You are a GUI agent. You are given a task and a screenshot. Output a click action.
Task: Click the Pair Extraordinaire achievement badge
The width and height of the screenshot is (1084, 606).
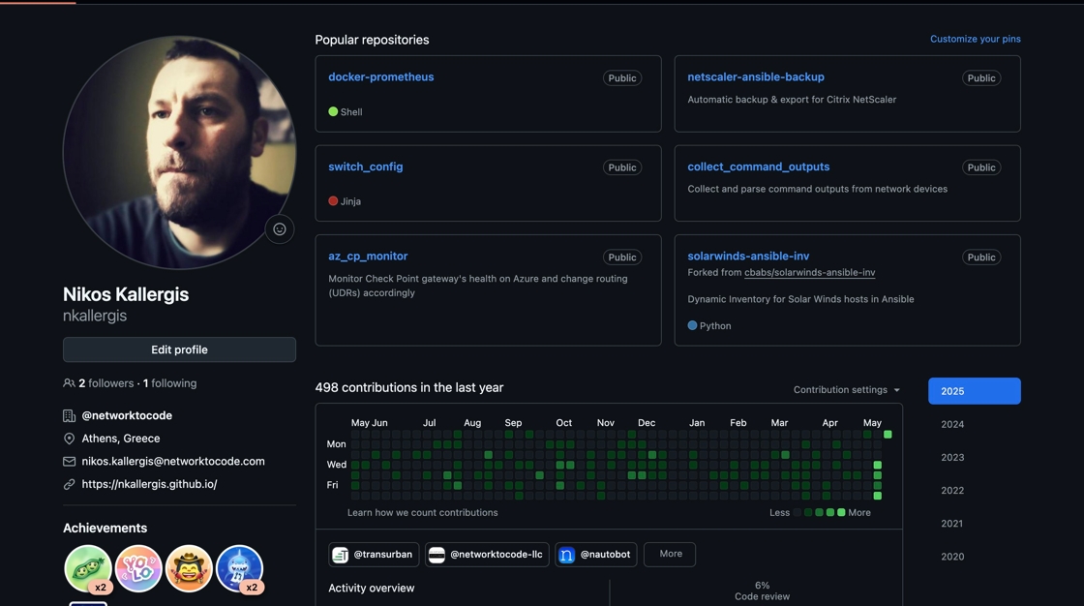88,568
